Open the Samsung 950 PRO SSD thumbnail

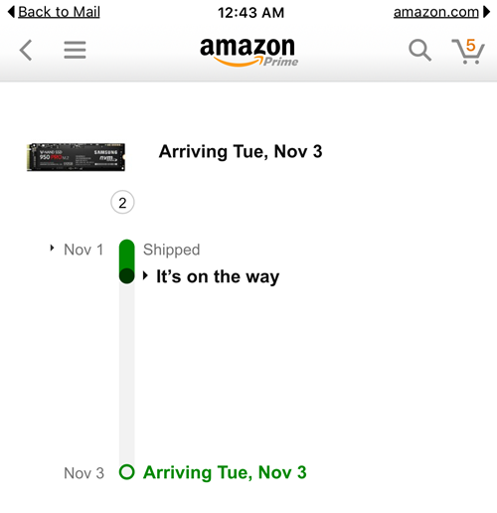coord(76,157)
